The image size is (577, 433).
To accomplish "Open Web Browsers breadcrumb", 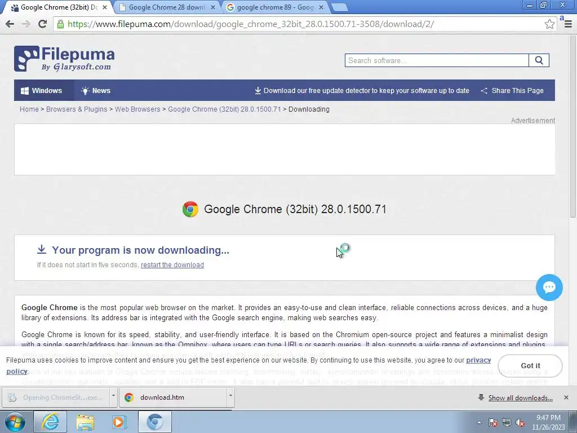I will (x=137, y=109).
